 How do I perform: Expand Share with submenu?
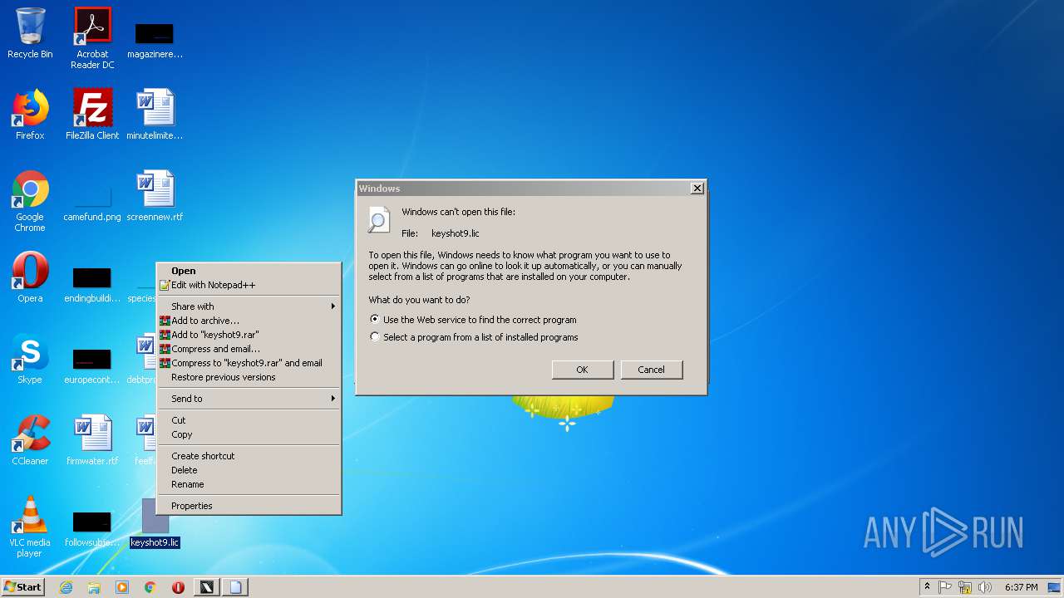(x=249, y=306)
